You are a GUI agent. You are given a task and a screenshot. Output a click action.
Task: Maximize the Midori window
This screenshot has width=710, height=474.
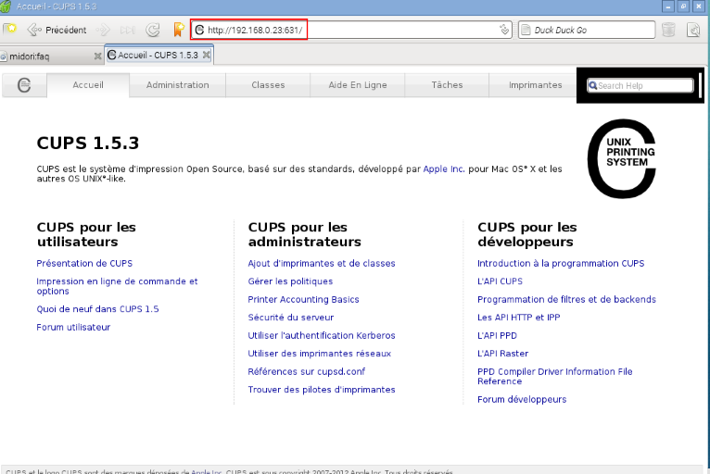coord(683,6)
